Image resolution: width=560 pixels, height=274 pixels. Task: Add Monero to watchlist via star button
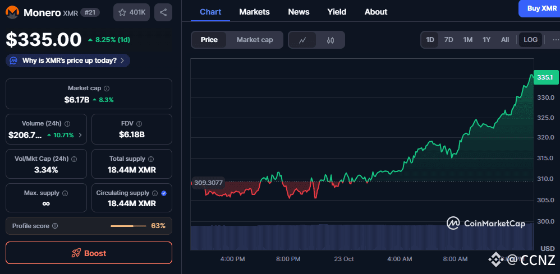[131, 12]
